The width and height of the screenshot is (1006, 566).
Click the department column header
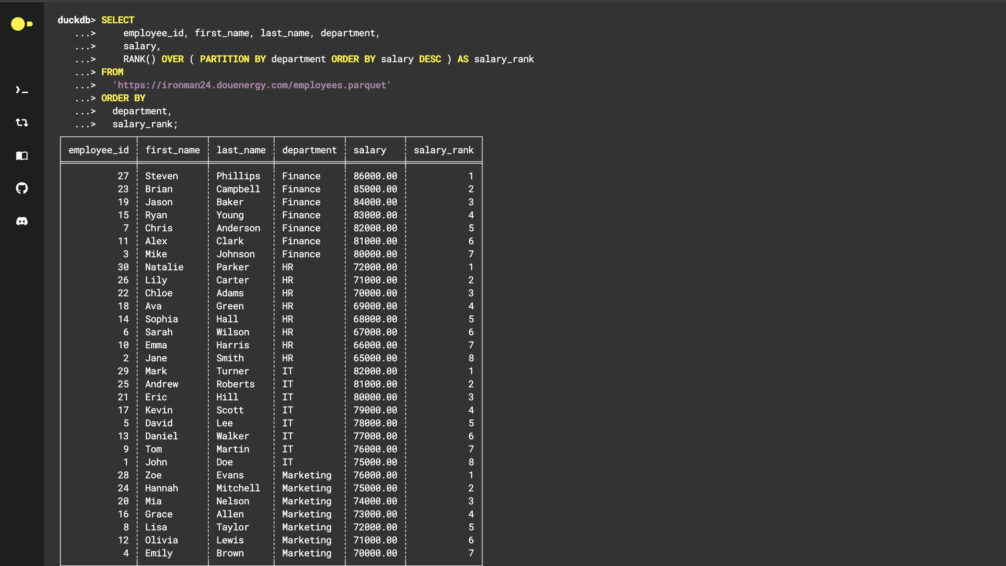[x=309, y=150]
